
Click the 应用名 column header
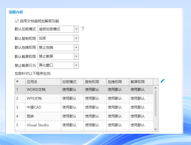point(43,82)
